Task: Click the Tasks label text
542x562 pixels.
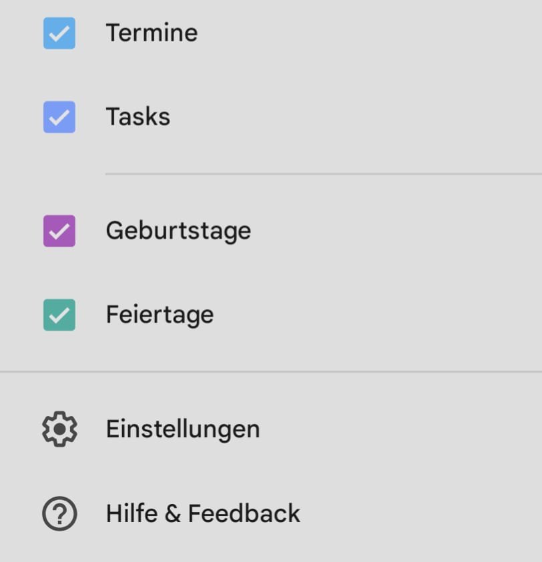Action: pos(138,117)
